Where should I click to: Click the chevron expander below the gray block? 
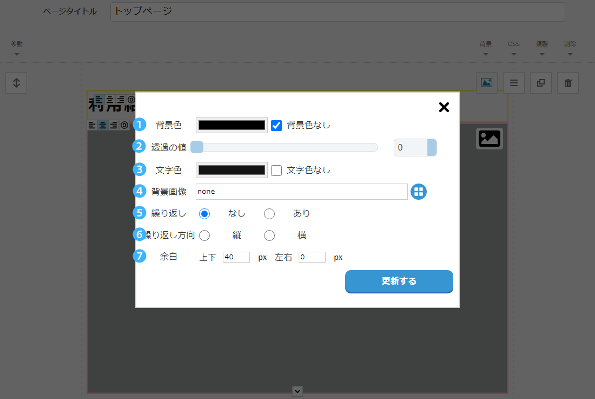click(297, 391)
